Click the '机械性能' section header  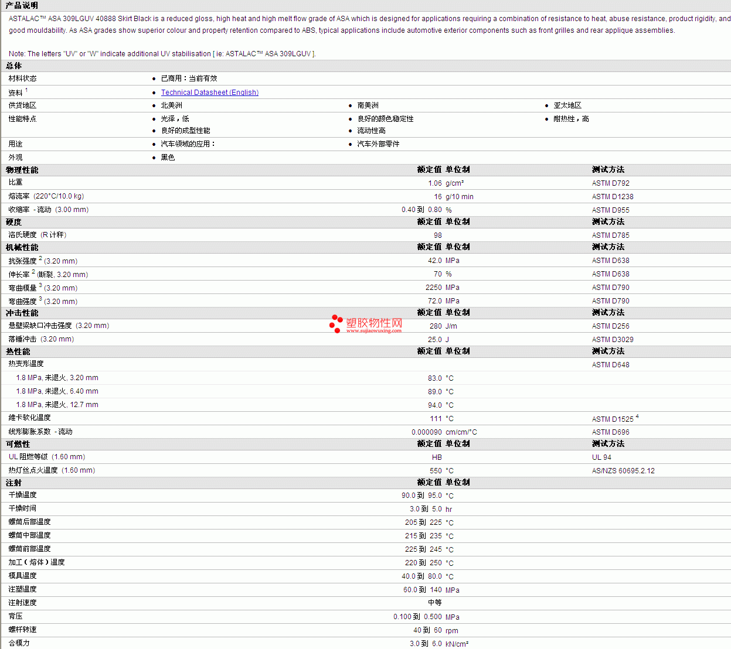point(22,247)
